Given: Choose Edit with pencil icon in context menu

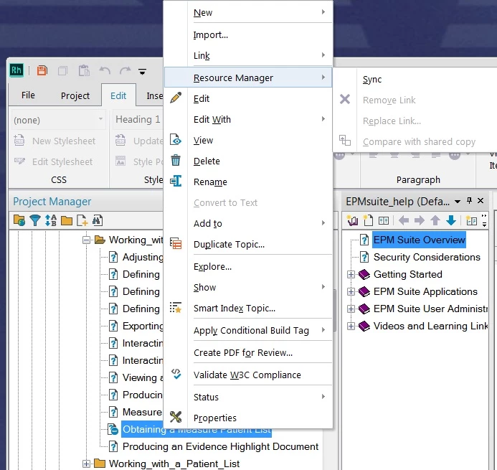Looking at the screenshot, I should [248, 98].
